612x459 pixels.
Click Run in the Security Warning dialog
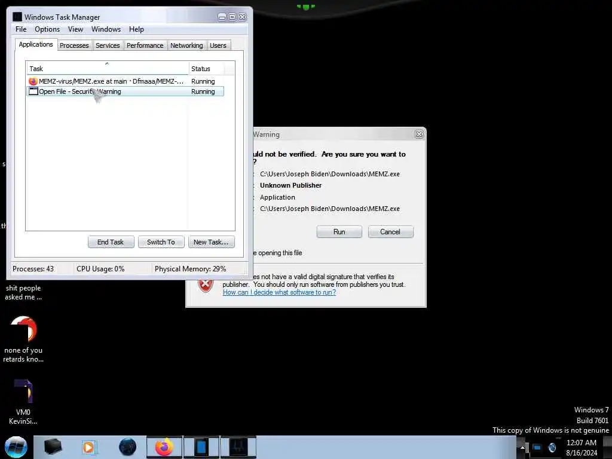[339, 232]
